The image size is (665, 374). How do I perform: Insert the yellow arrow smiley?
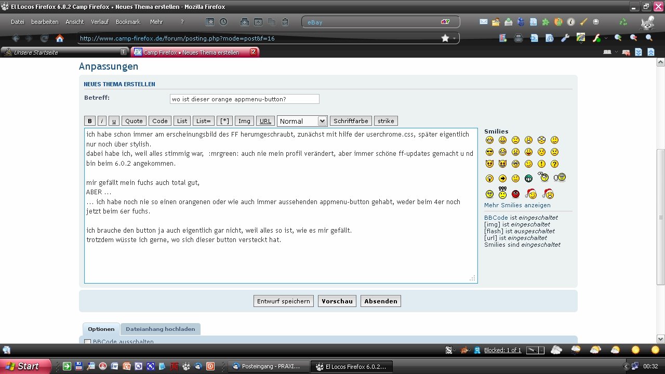(x=502, y=178)
